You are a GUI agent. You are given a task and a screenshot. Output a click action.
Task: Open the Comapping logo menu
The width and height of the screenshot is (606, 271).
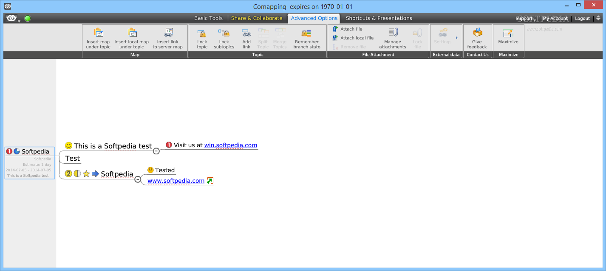tap(13, 18)
